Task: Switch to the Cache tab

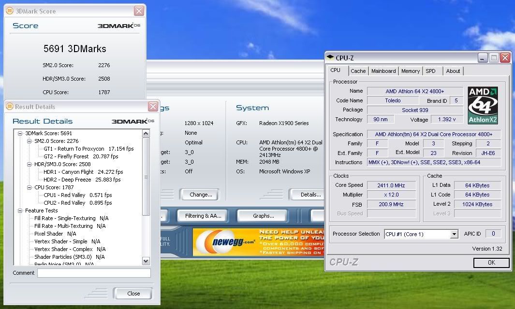Action: (358, 71)
